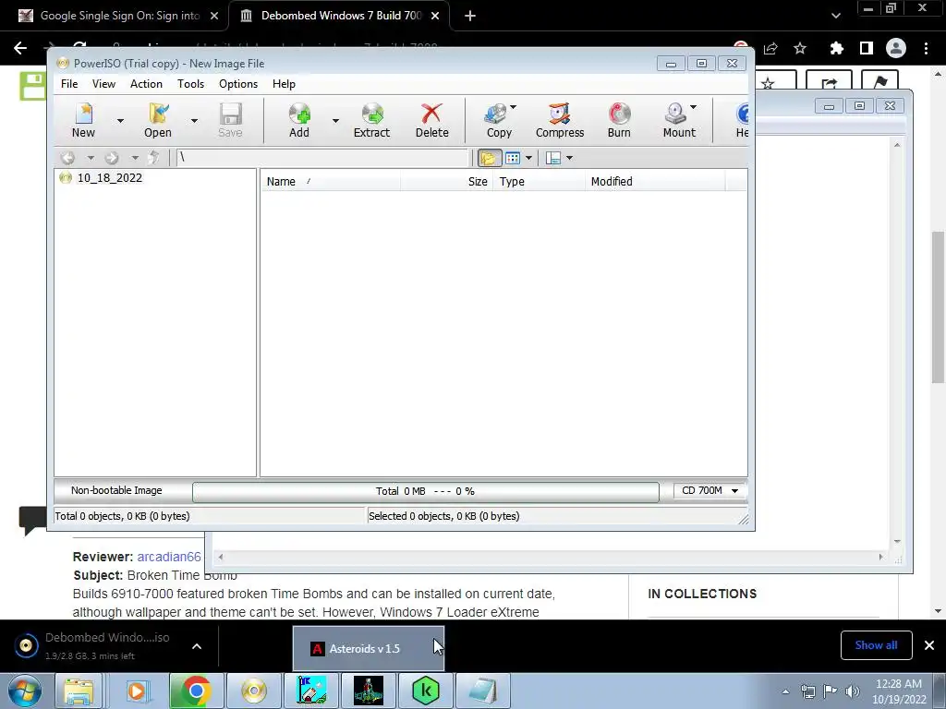Toggle the folder tree view icon
The height and width of the screenshot is (709, 946).
coord(489,158)
